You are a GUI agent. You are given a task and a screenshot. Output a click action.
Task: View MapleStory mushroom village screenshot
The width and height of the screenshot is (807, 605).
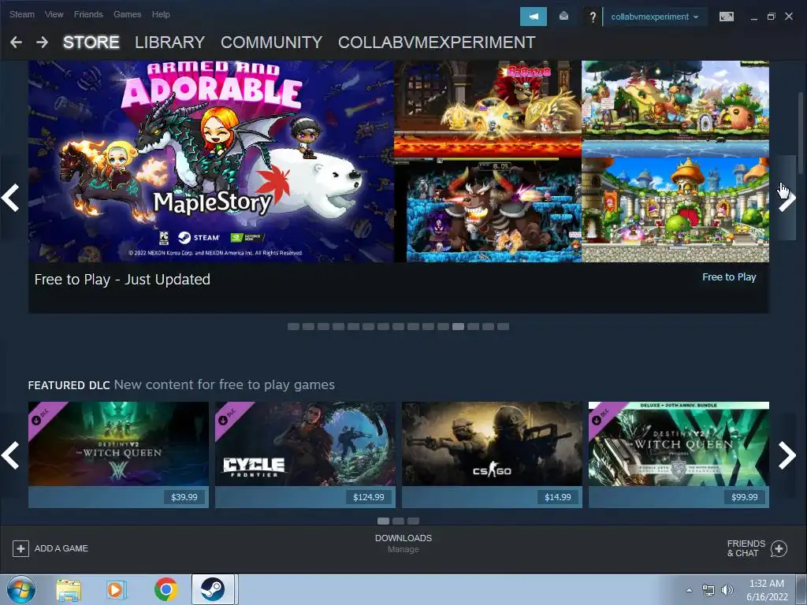coord(675,109)
